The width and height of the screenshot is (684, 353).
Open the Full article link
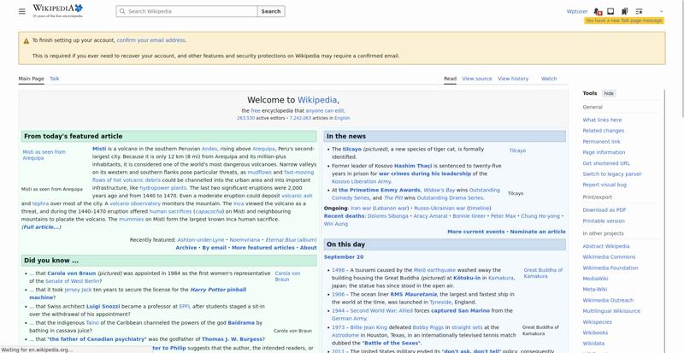41,227
